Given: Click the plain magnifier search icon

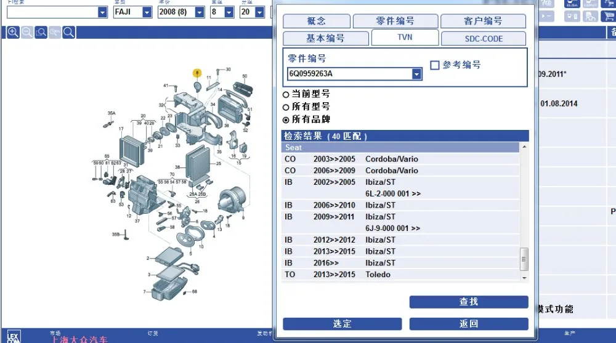Looking at the screenshot, I should (x=69, y=32).
